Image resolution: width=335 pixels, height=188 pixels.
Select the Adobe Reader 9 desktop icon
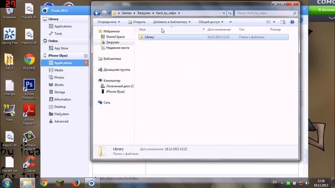(x=29, y=115)
